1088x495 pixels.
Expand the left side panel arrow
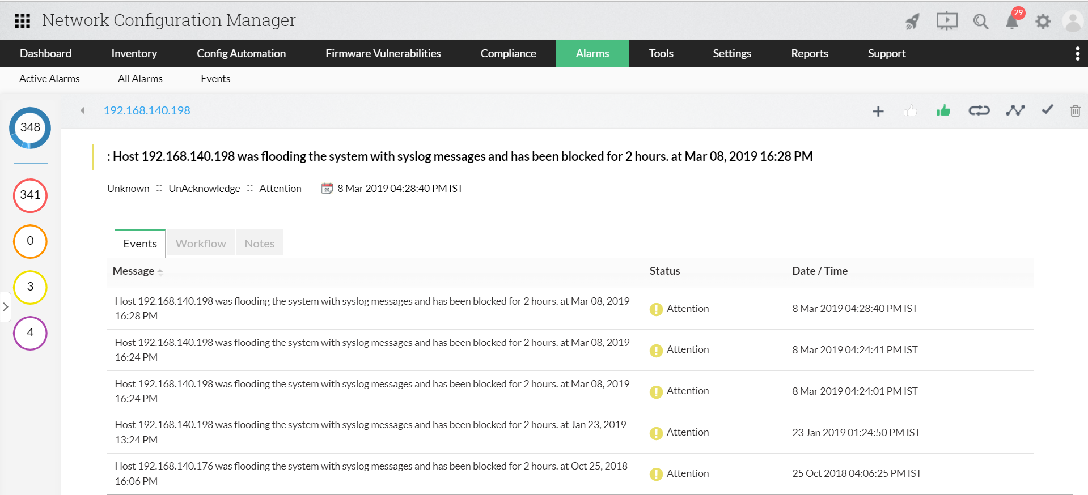[x=6, y=307]
